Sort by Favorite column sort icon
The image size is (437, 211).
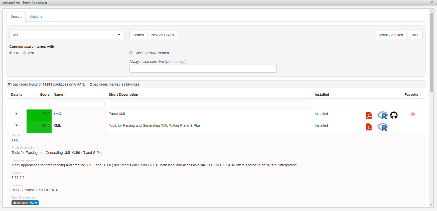[420, 95]
